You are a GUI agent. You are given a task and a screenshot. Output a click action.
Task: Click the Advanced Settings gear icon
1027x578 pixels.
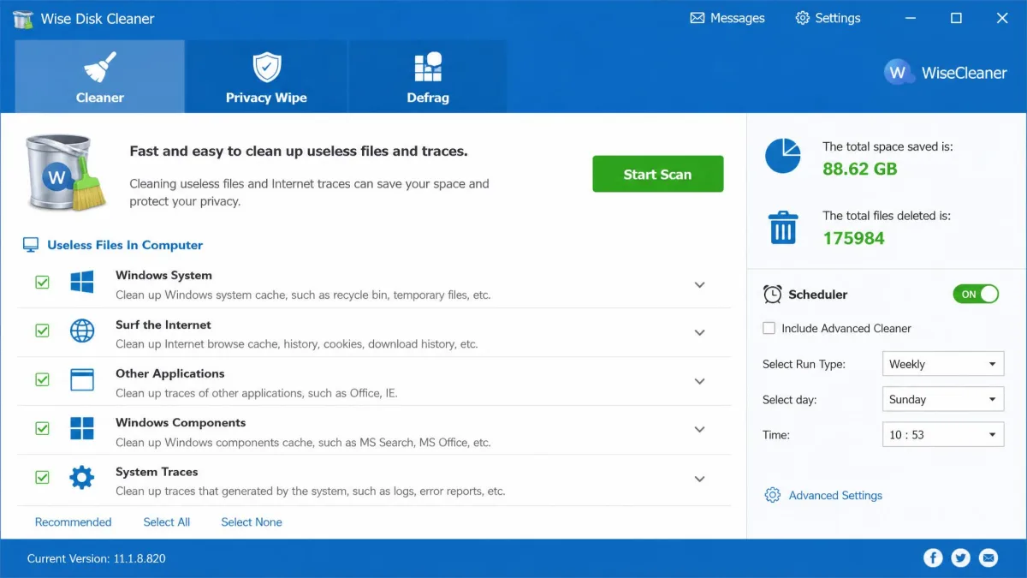click(x=772, y=495)
